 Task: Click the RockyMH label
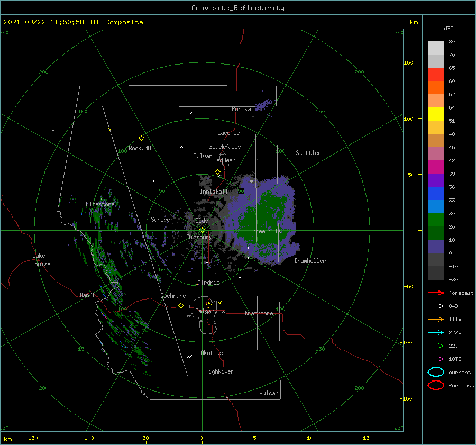[x=140, y=148]
